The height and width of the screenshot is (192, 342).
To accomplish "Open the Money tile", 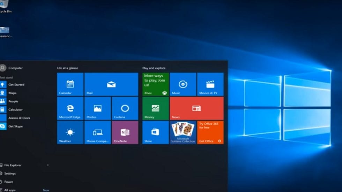I will click(x=155, y=108).
